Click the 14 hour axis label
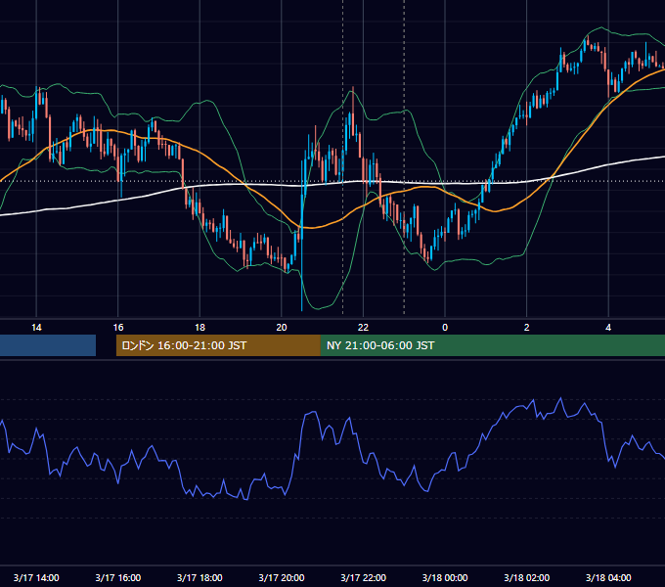This screenshot has width=665, height=587. (36, 328)
